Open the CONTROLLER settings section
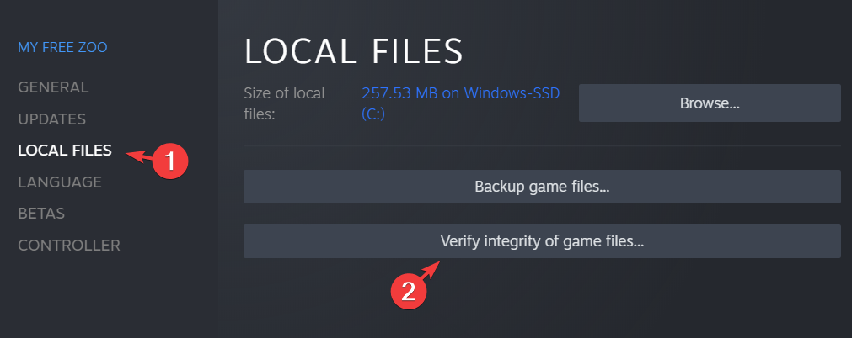Screen dimensions: 852x338 [x=69, y=246]
